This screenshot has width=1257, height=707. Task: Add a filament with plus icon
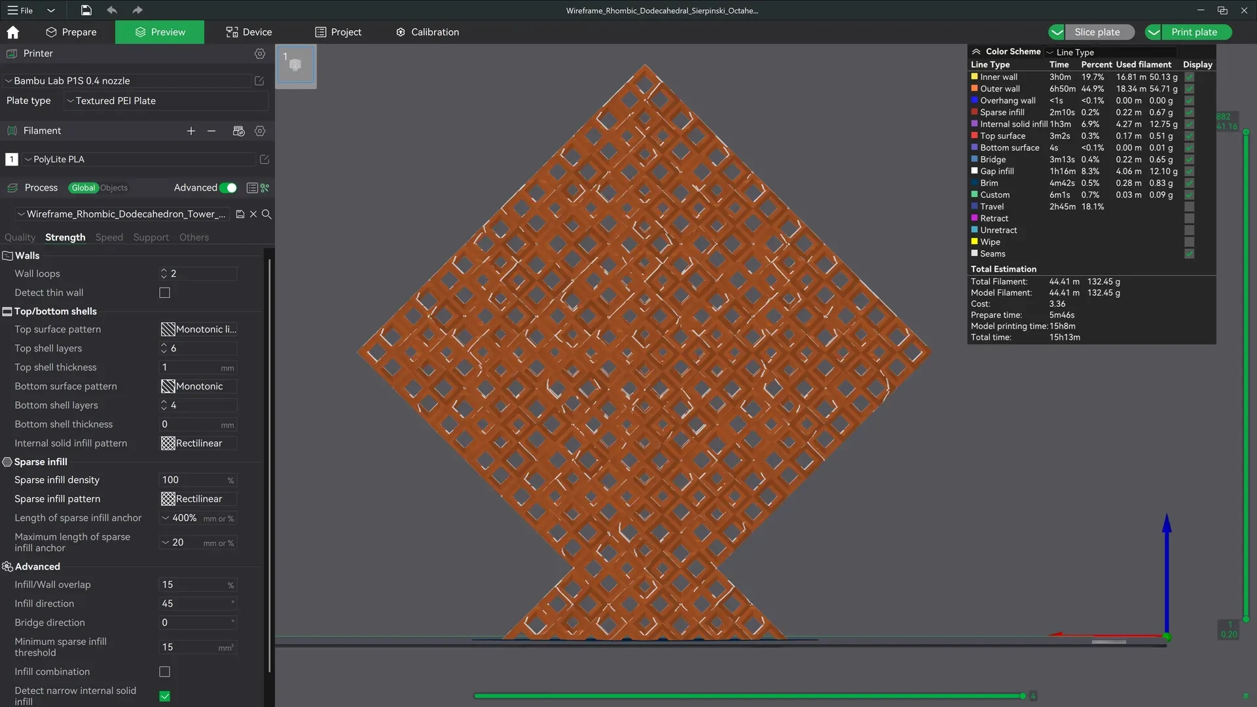tap(191, 131)
